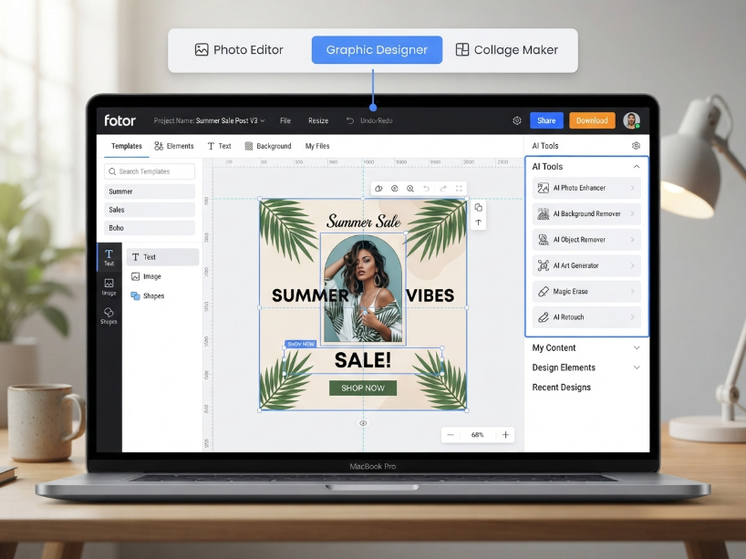The image size is (746, 559).
Task: Collapse the AI Tools section chevron
Action: tap(636, 167)
